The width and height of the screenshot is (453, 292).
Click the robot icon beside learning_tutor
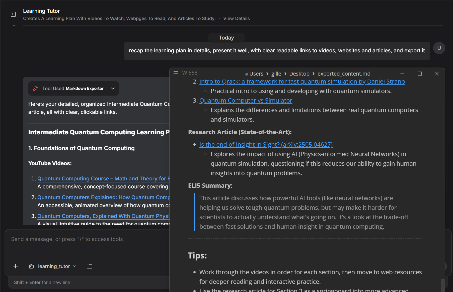[31, 266]
